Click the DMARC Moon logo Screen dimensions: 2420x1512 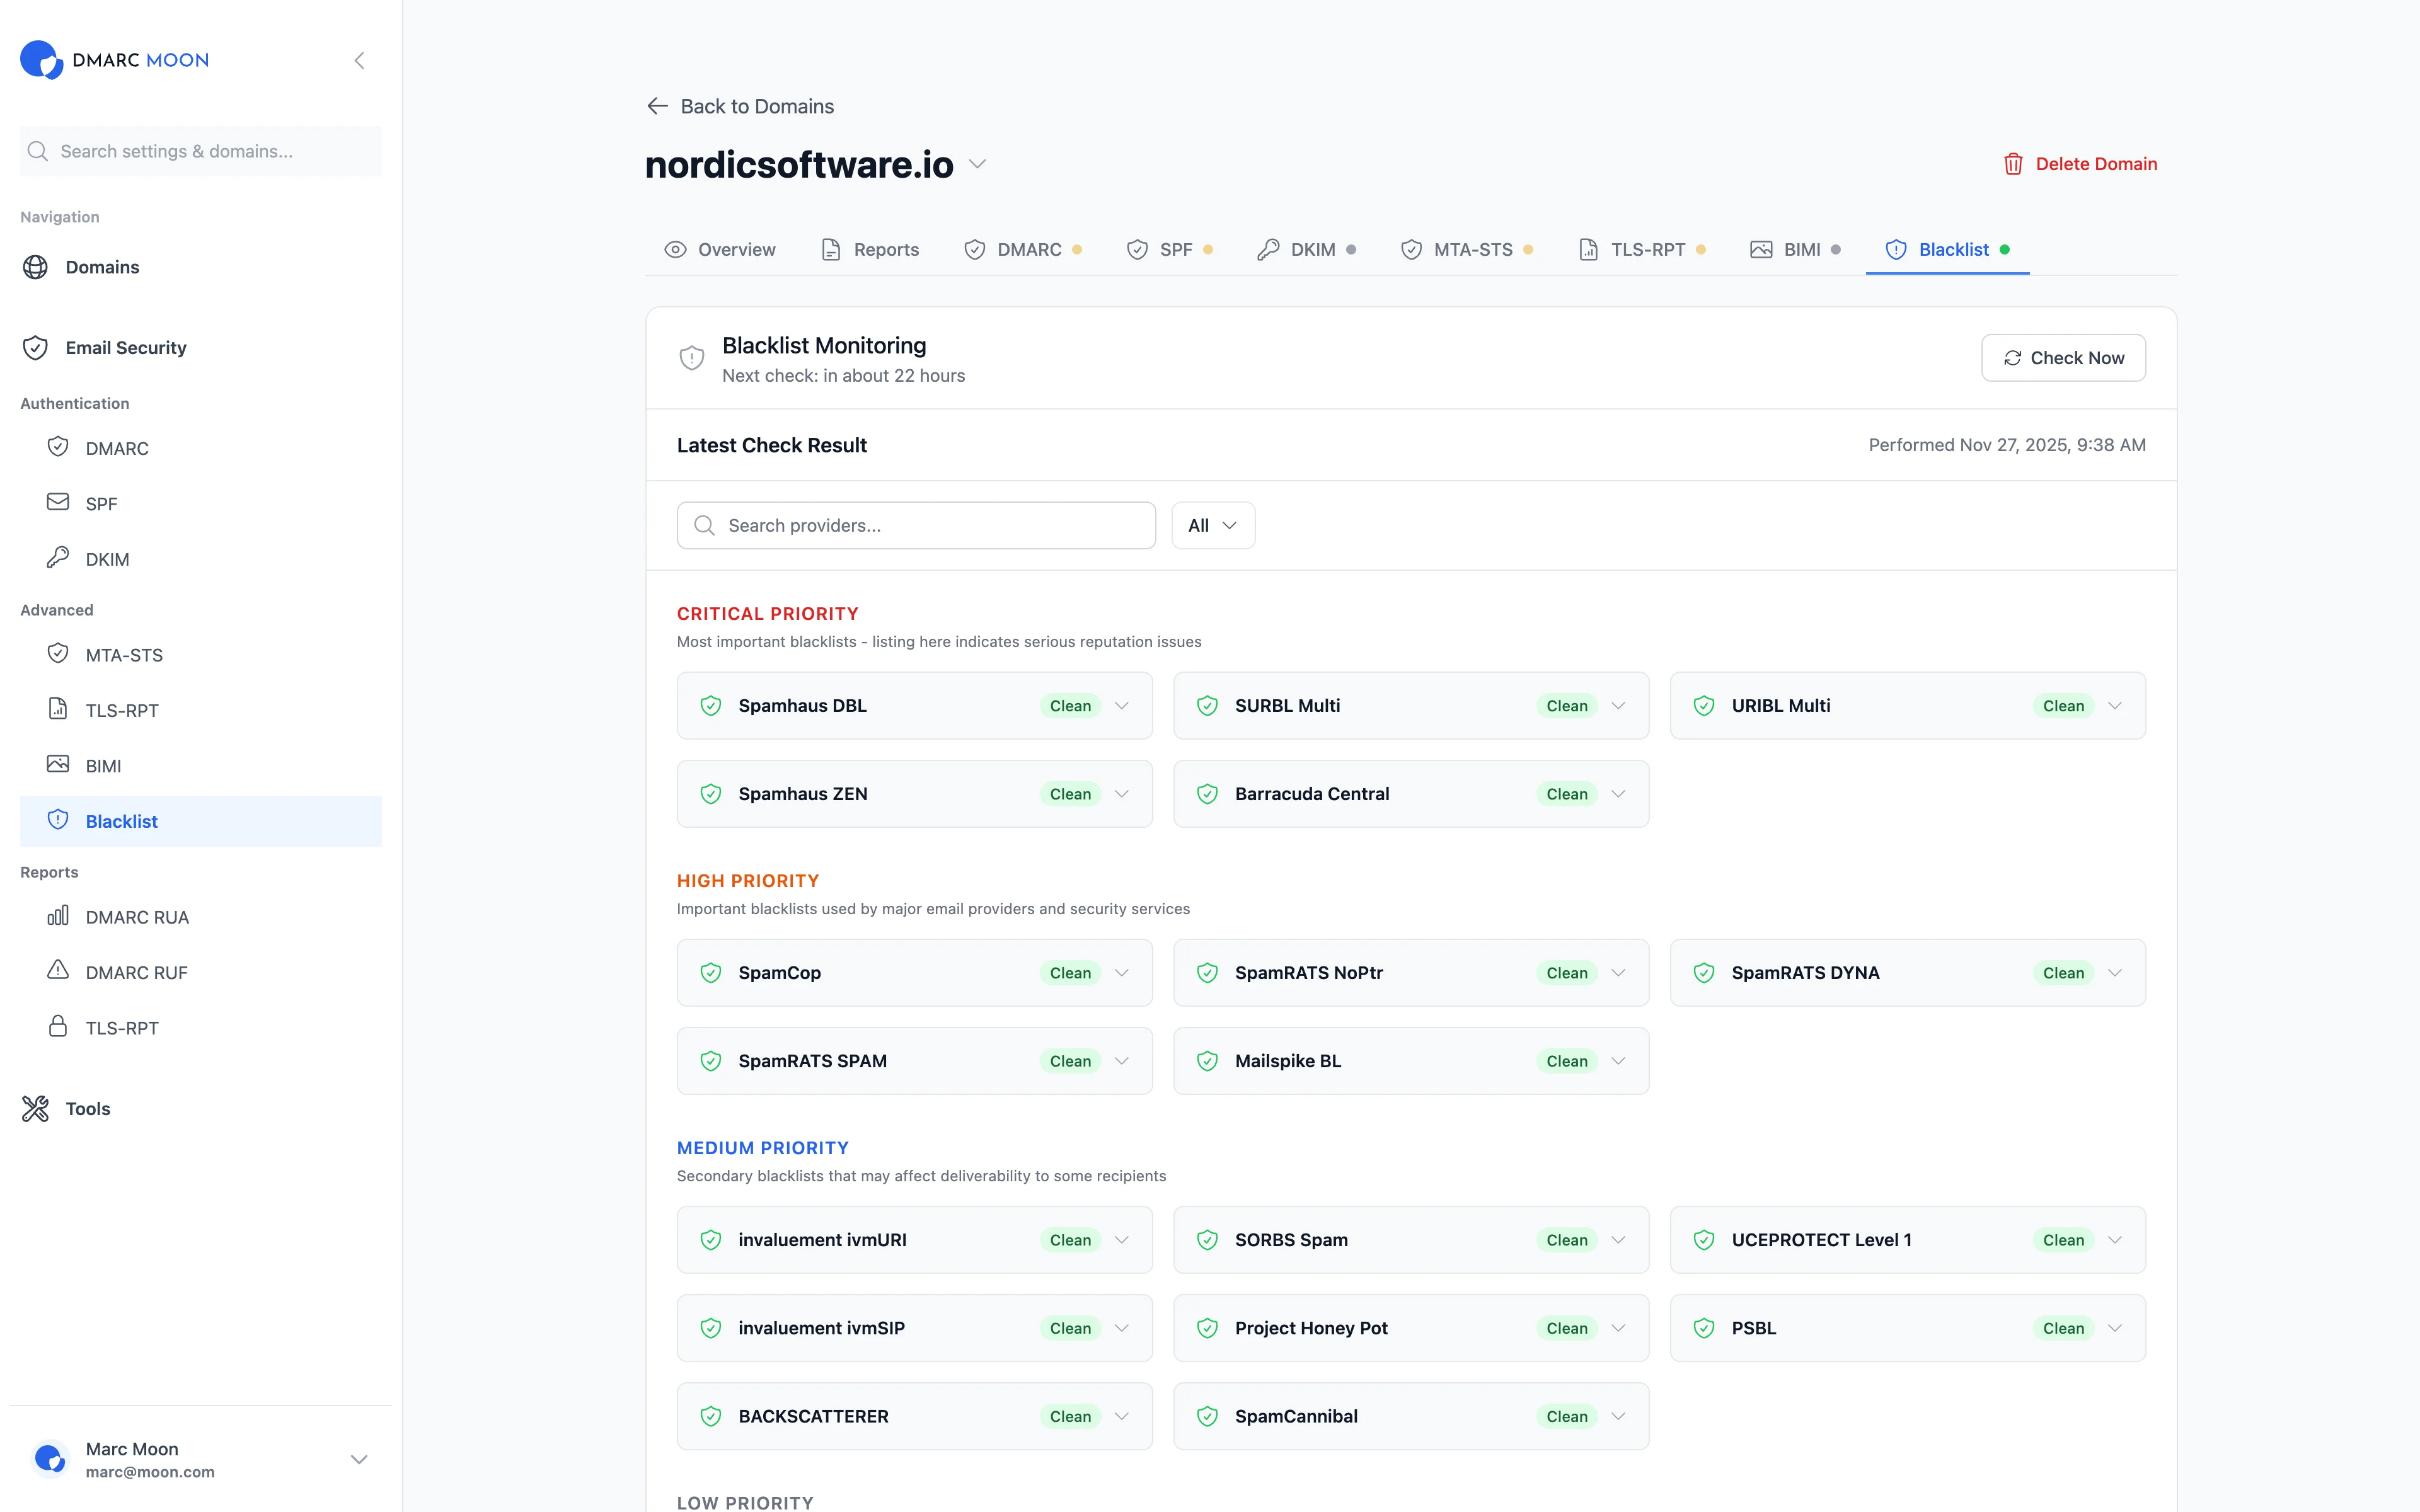pyautogui.click(x=114, y=59)
